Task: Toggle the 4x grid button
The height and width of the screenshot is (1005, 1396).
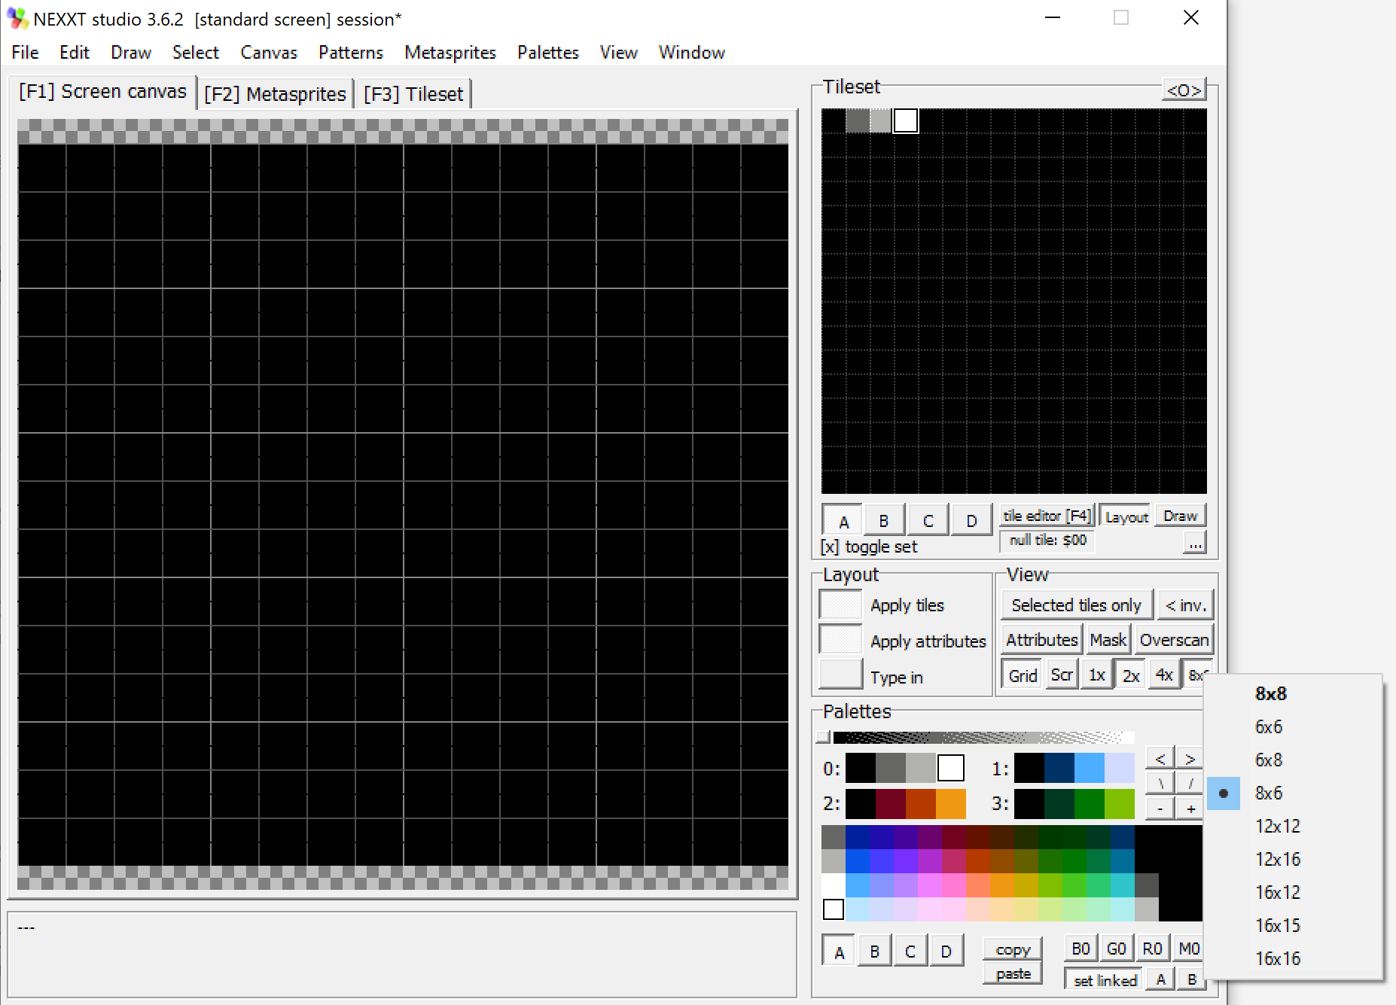Action: [x=1164, y=675]
